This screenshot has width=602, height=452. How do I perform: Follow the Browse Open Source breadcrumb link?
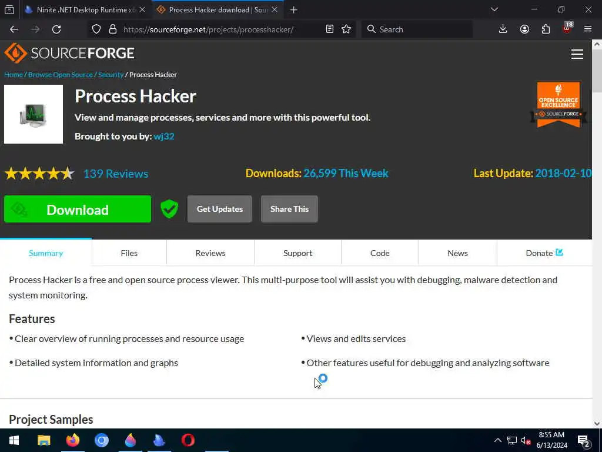[x=61, y=75]
